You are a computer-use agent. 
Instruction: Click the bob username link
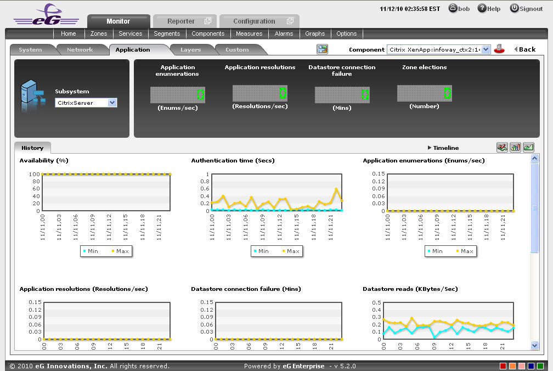point(464,9)
